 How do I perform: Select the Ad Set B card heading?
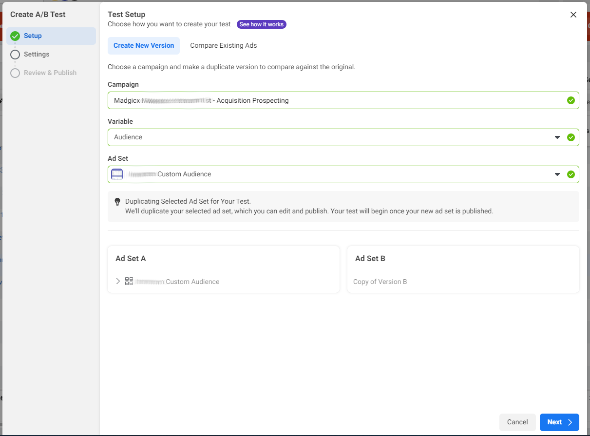tap(370, 259)
